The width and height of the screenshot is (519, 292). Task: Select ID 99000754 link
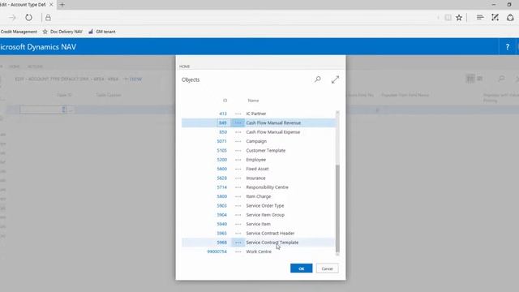[x=217, y=251]
